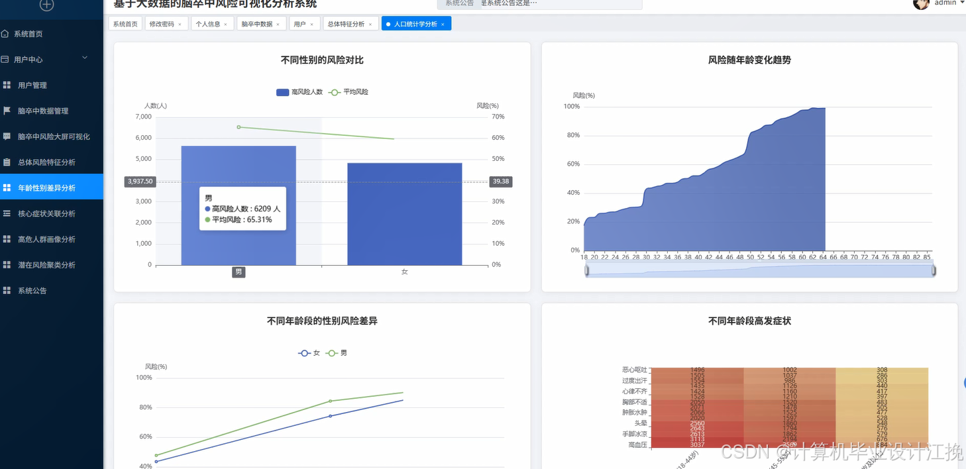Click the 高血压 heatmap row label
The height and width of the screenshot is (469, 966).
pyautogui.click(x=637, y=445)
